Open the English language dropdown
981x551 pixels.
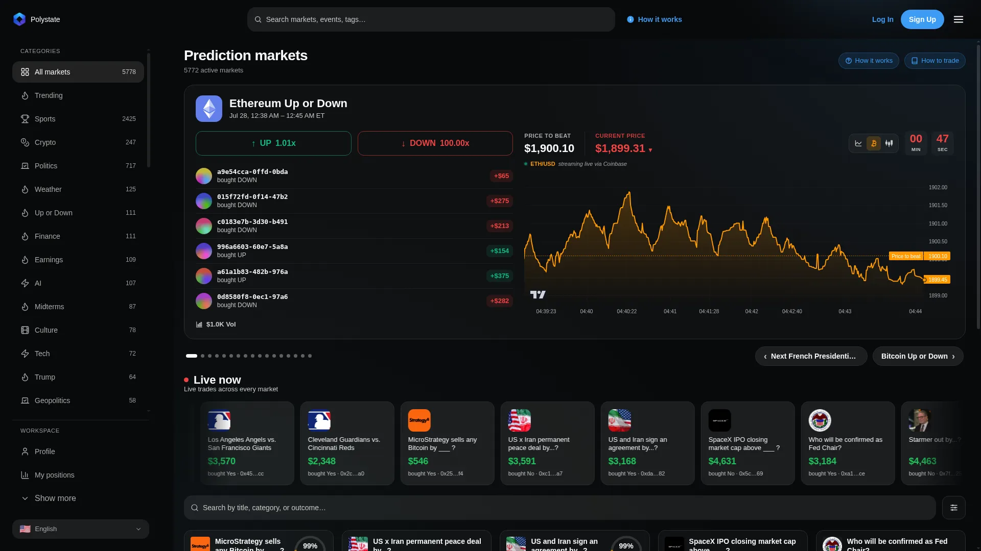coord(81,529)
